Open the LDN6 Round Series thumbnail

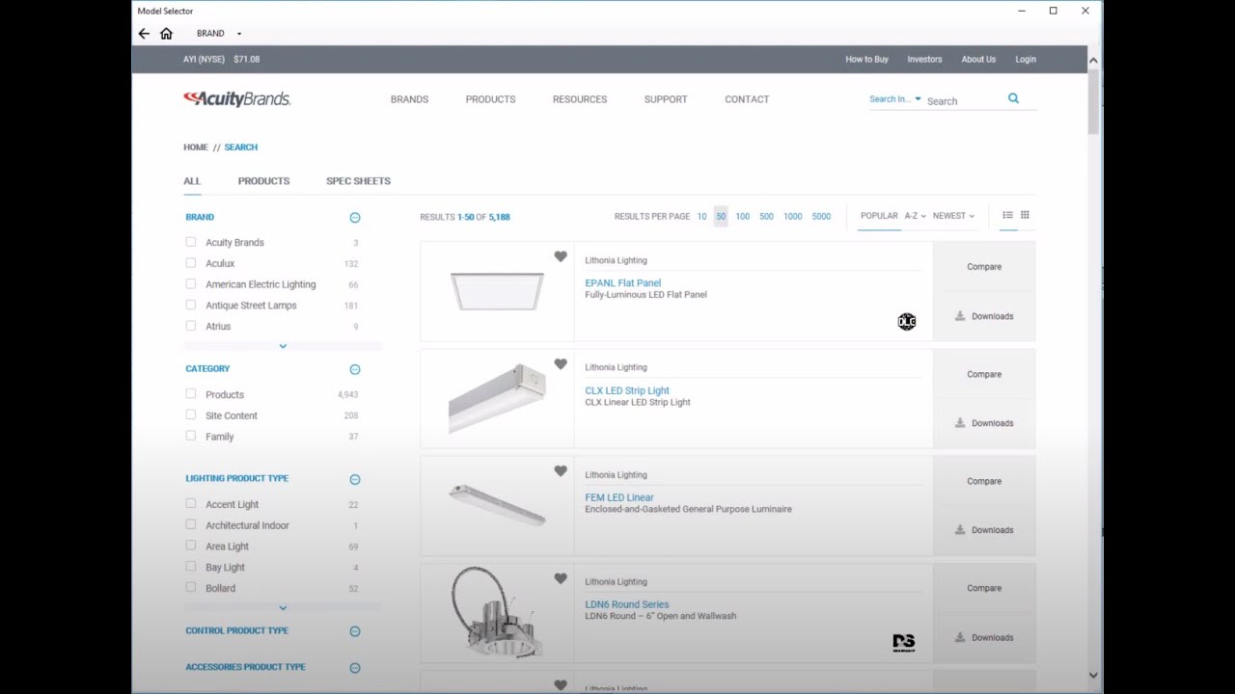point(497,613)
